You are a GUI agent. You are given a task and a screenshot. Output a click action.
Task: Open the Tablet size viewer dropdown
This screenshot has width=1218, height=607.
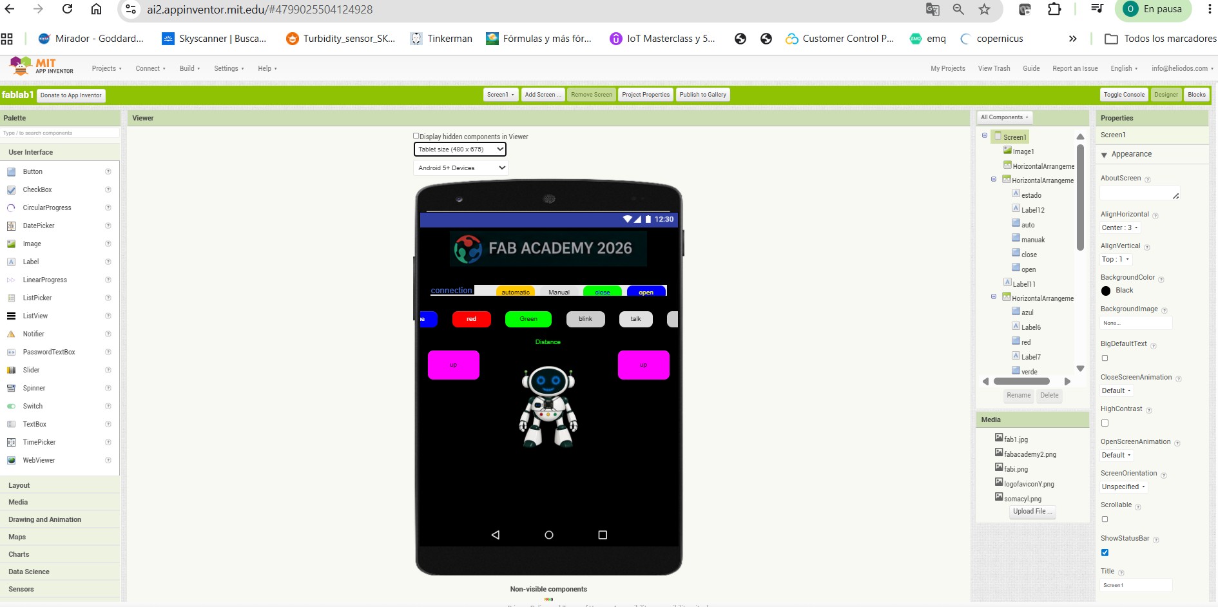coord(459,149)
